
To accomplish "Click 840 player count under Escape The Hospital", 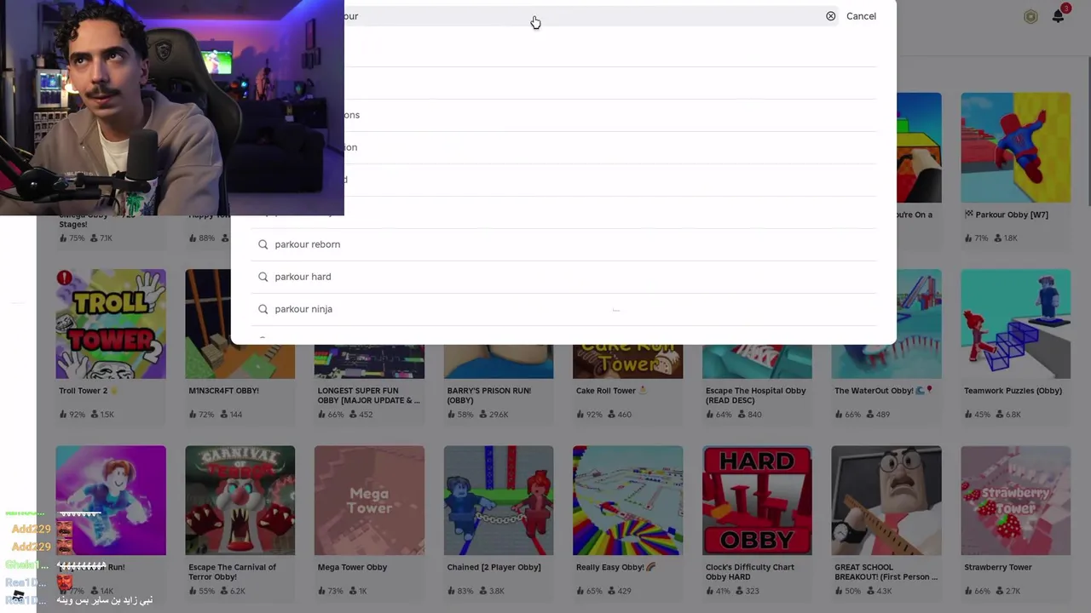I will click(x=748, y=415).
